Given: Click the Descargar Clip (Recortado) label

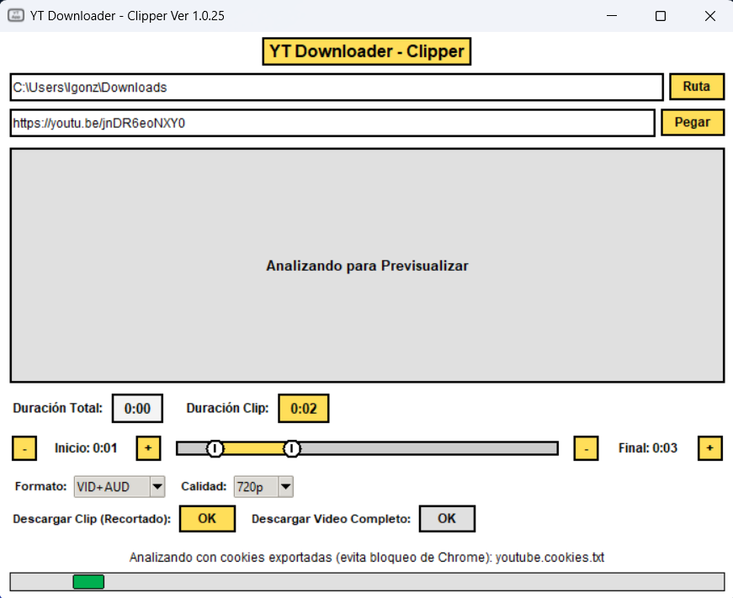Looking at the screenshot, I should [92, 519].
